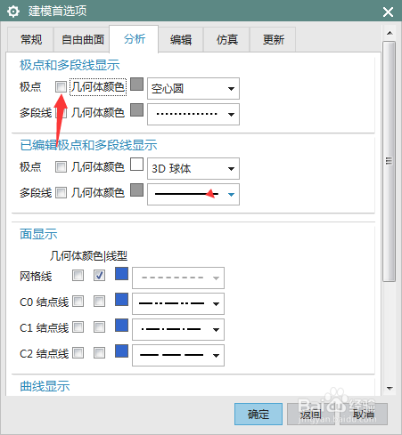The image size is (402, 435).
Task: Open the 编辑 tab
Action: coord(181,39)
